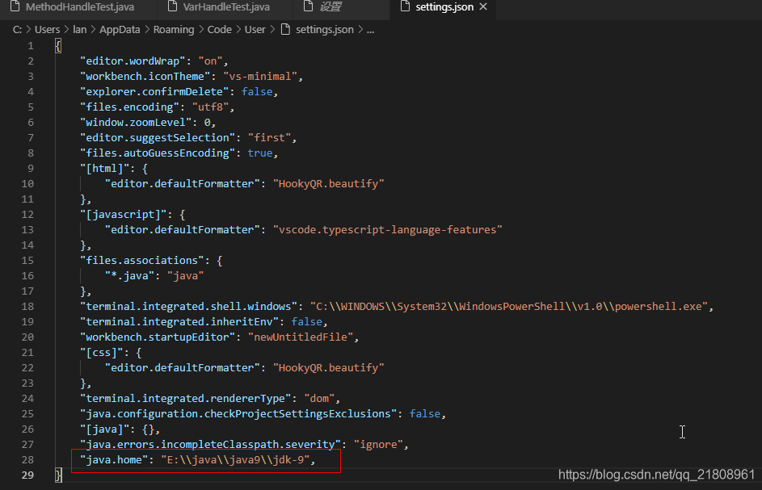Click the true value of files.autoGuessEncoding
Viewport: 762px width, 490px height.
[x=260, y=153]
